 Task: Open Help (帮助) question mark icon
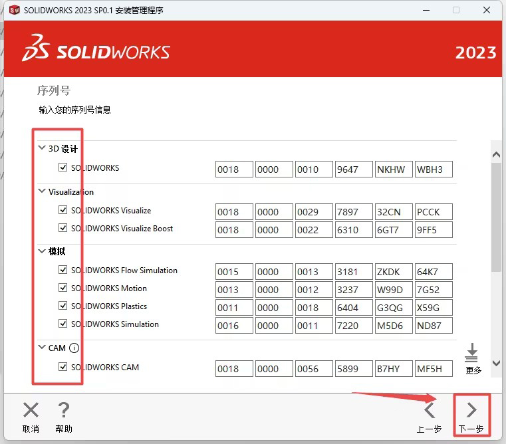pyautogui.click(x=64, y=410)
